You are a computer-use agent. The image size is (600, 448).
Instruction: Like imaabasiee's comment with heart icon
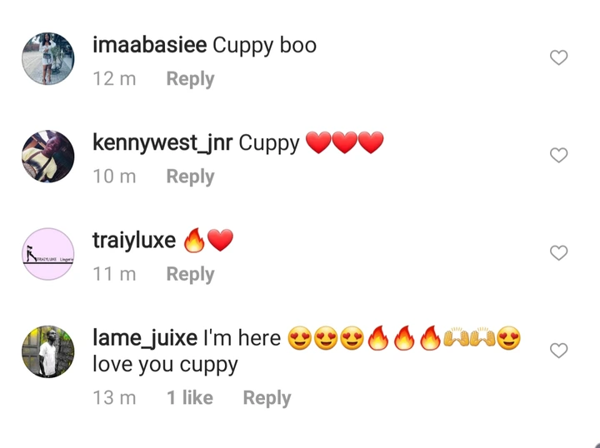[558, 57]
